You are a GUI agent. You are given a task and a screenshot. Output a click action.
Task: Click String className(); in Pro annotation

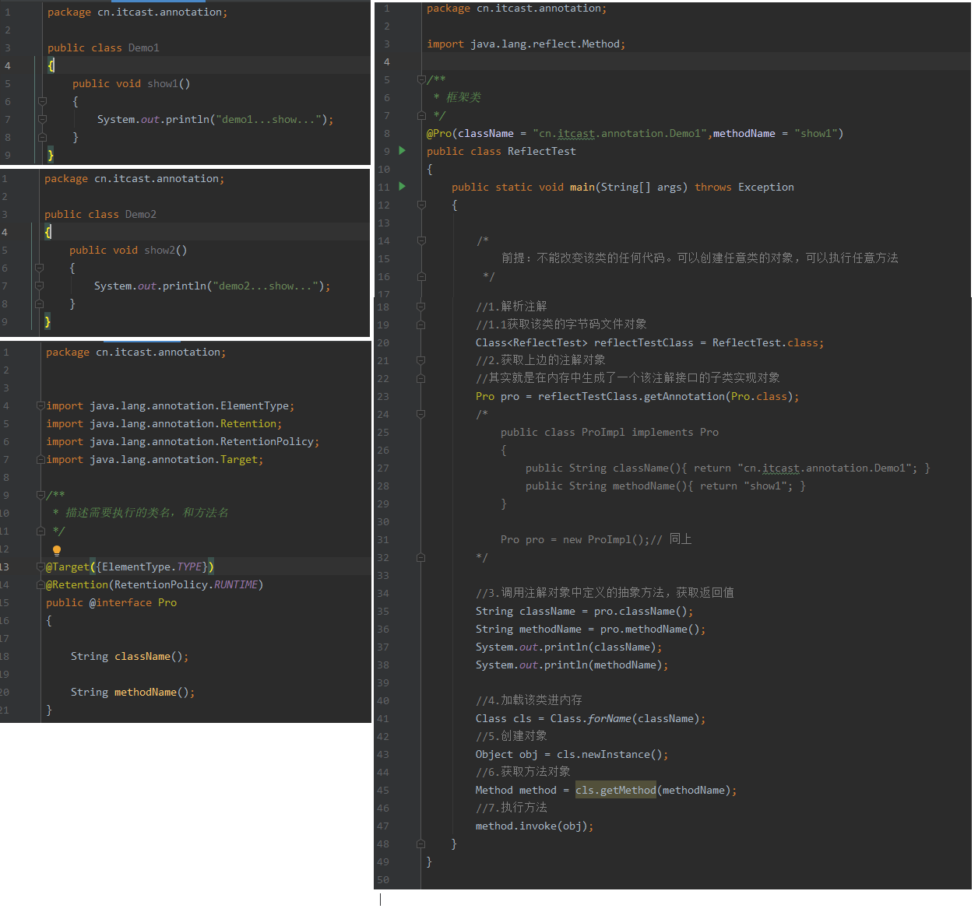tap(129, 656)
